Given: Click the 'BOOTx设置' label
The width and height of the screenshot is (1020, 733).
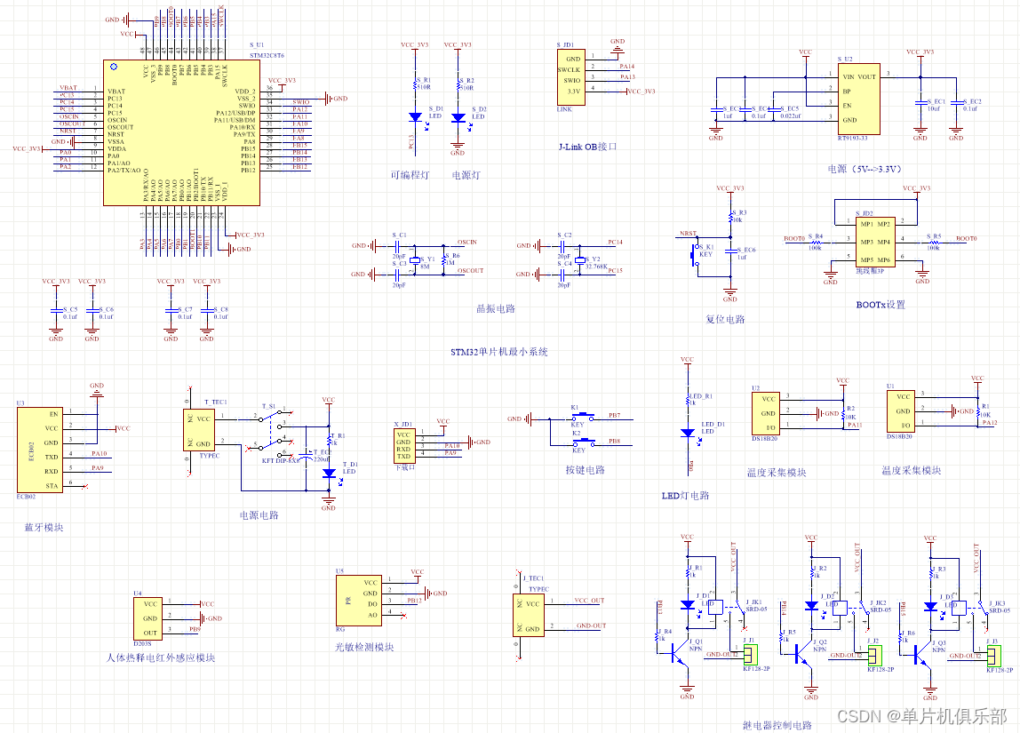Looking at the screenshot, I should 881,305.
